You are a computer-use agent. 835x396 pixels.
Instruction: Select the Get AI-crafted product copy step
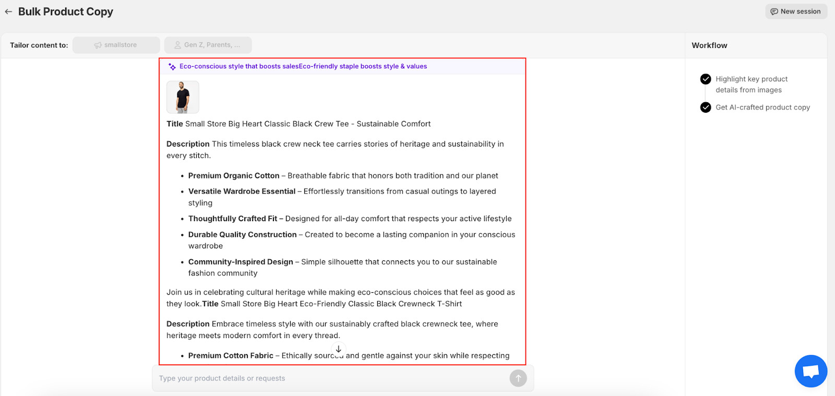click(762, 107)
